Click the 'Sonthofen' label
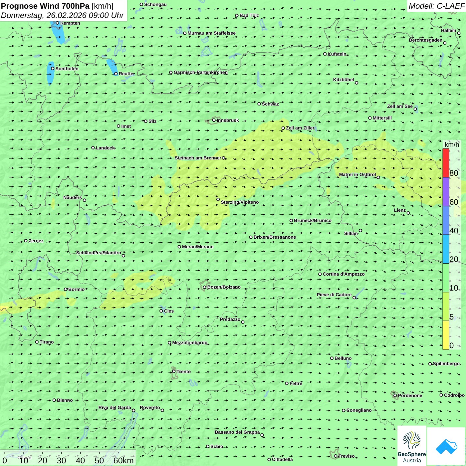Viewport: 466px width, 466px height. click(67, 69)
